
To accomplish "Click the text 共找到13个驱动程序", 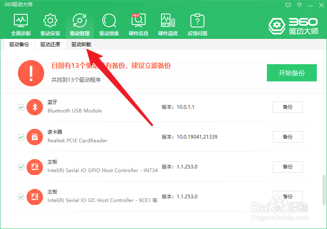I will tap(76, 80).
